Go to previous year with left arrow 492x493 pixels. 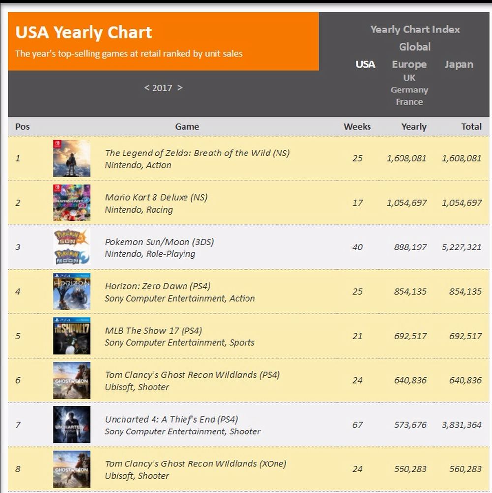pyautogui.click(x=147, y=88)
